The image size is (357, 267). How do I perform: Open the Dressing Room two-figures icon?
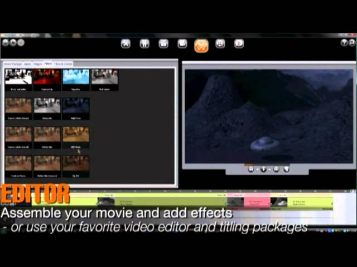144,43
